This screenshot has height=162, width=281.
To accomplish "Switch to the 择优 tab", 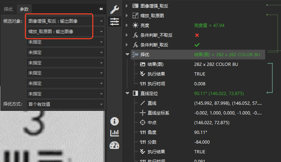I will click(x=8, y=9).
